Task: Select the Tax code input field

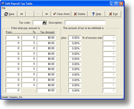Action: point(38,23)
